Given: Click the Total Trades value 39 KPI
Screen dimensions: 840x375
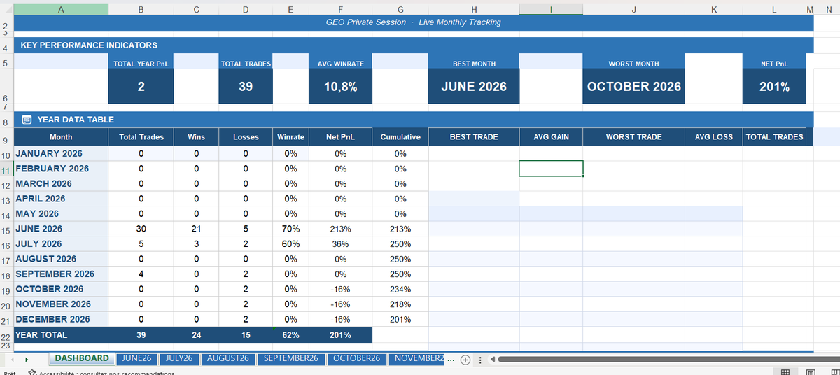Looking at the screenshot, I should pos(246,87).
